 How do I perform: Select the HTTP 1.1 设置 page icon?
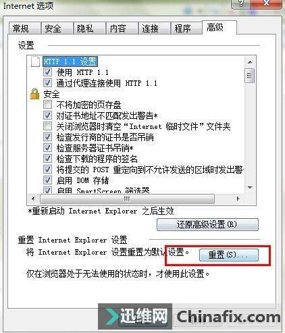[x=35, y=61]
